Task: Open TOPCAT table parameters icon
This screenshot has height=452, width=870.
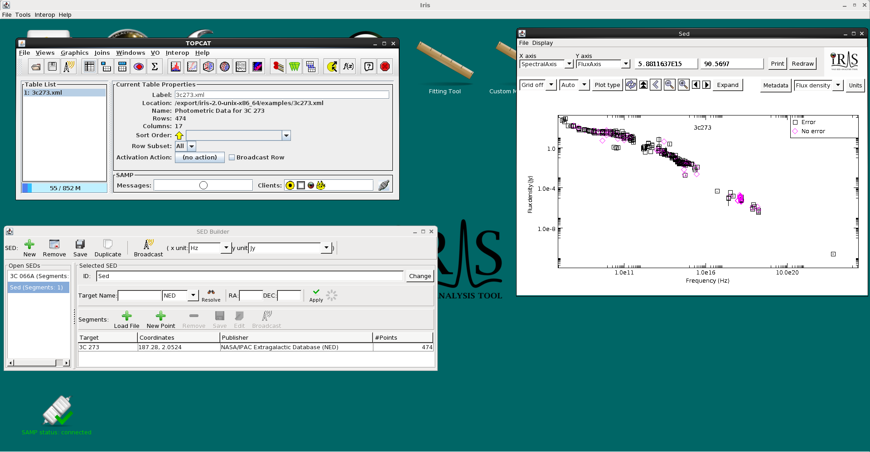Action: point(106,67)
